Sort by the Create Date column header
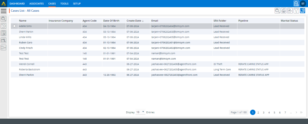This screenshot has width=308, height=124. coord(135,21)
